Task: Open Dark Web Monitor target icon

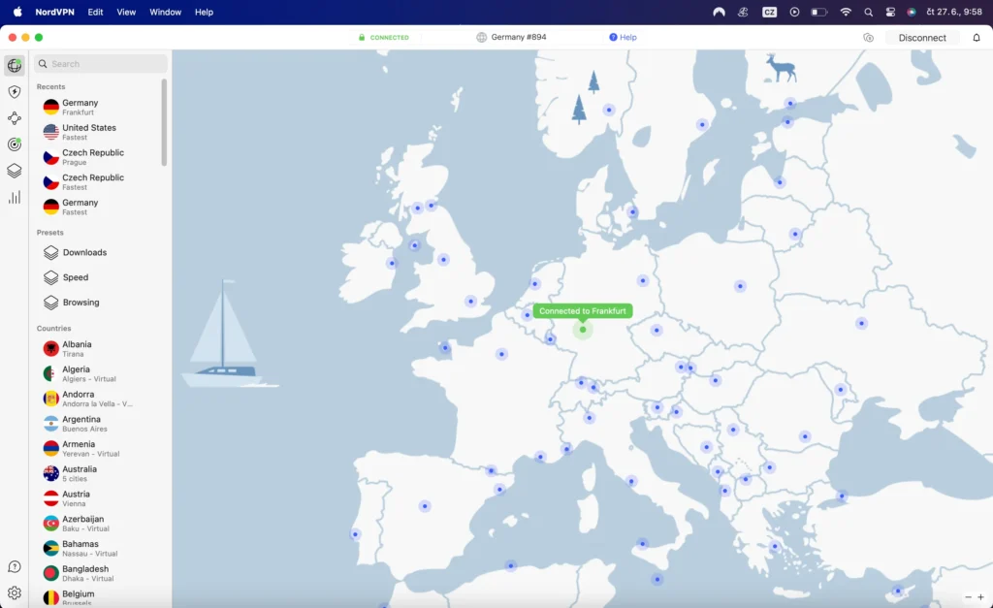Action: tap(14, 144)
